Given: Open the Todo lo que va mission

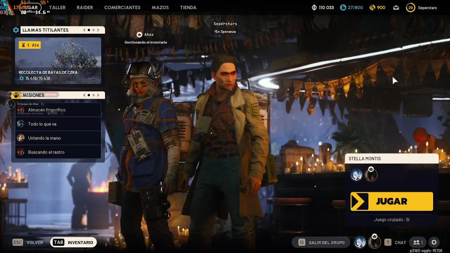Looking at the screenshot, I should pos(58,124).
